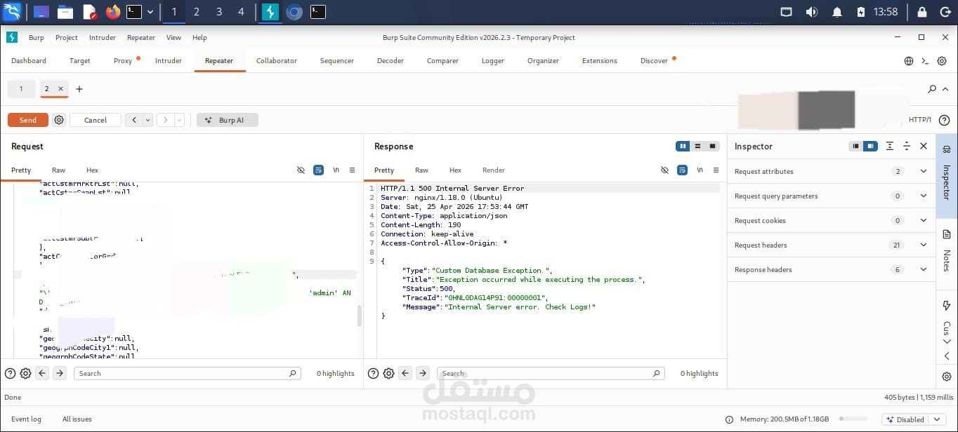
Task: Open the terminal launcher in panel
Action: (134, 11)
